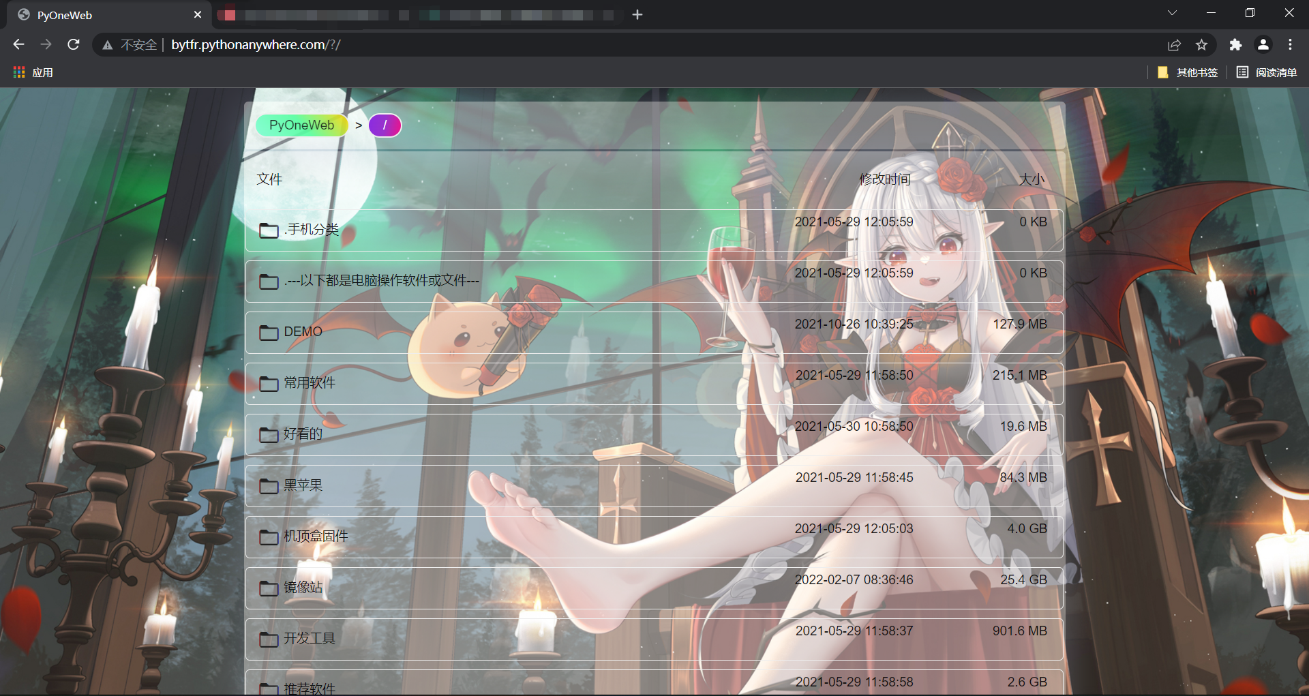Click the 2022-02-07 08:36:46 modified time

[x=854, y=580]
